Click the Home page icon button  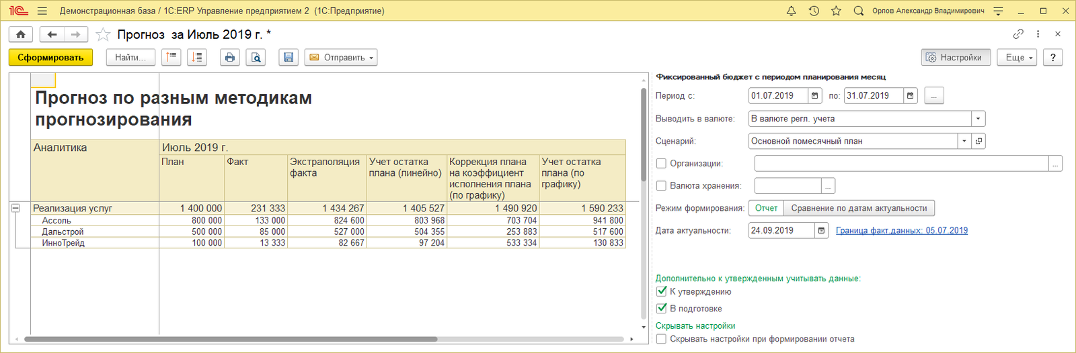coord(21,34)
